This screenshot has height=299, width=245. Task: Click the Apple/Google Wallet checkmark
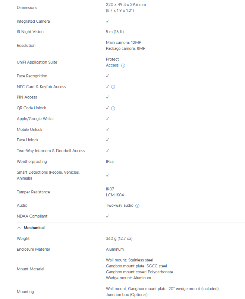tap(107, 119)
